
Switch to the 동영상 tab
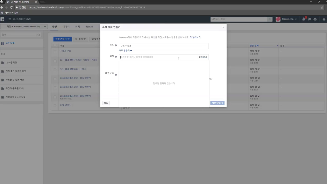pyautogui.click(x=89, y=27)
